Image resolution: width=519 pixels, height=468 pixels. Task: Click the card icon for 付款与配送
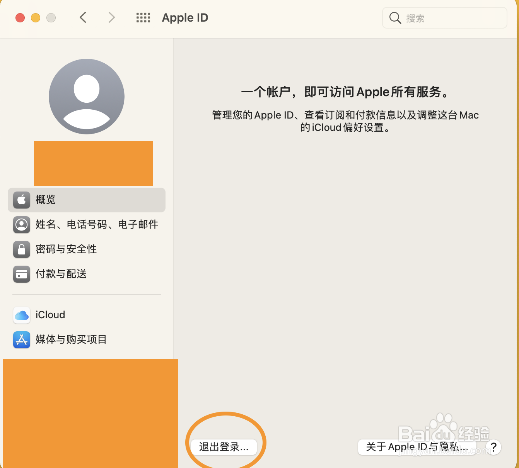(22, 274)
